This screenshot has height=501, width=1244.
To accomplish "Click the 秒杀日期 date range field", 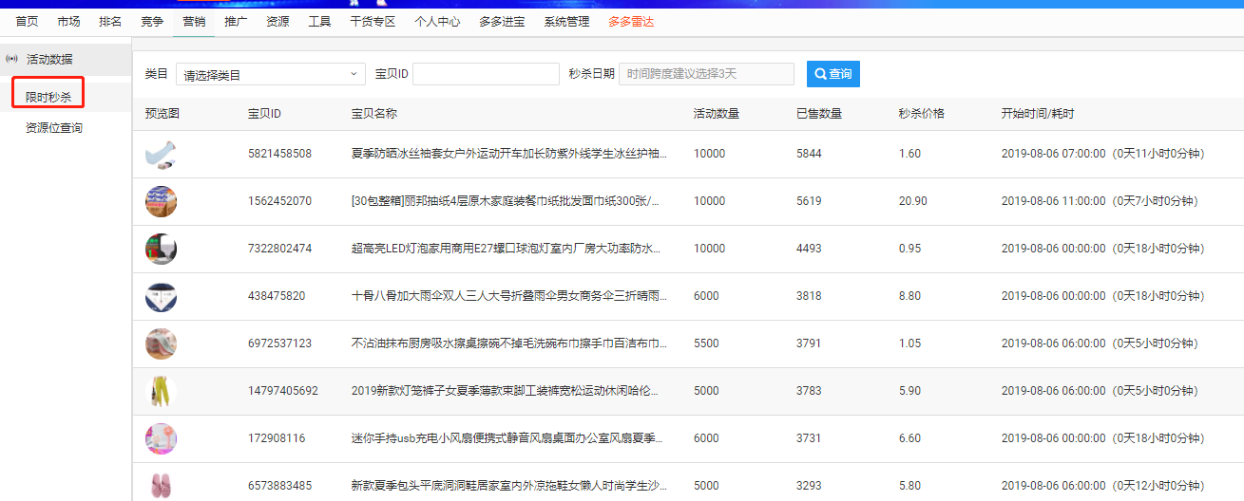I will (x=705, y=74).
